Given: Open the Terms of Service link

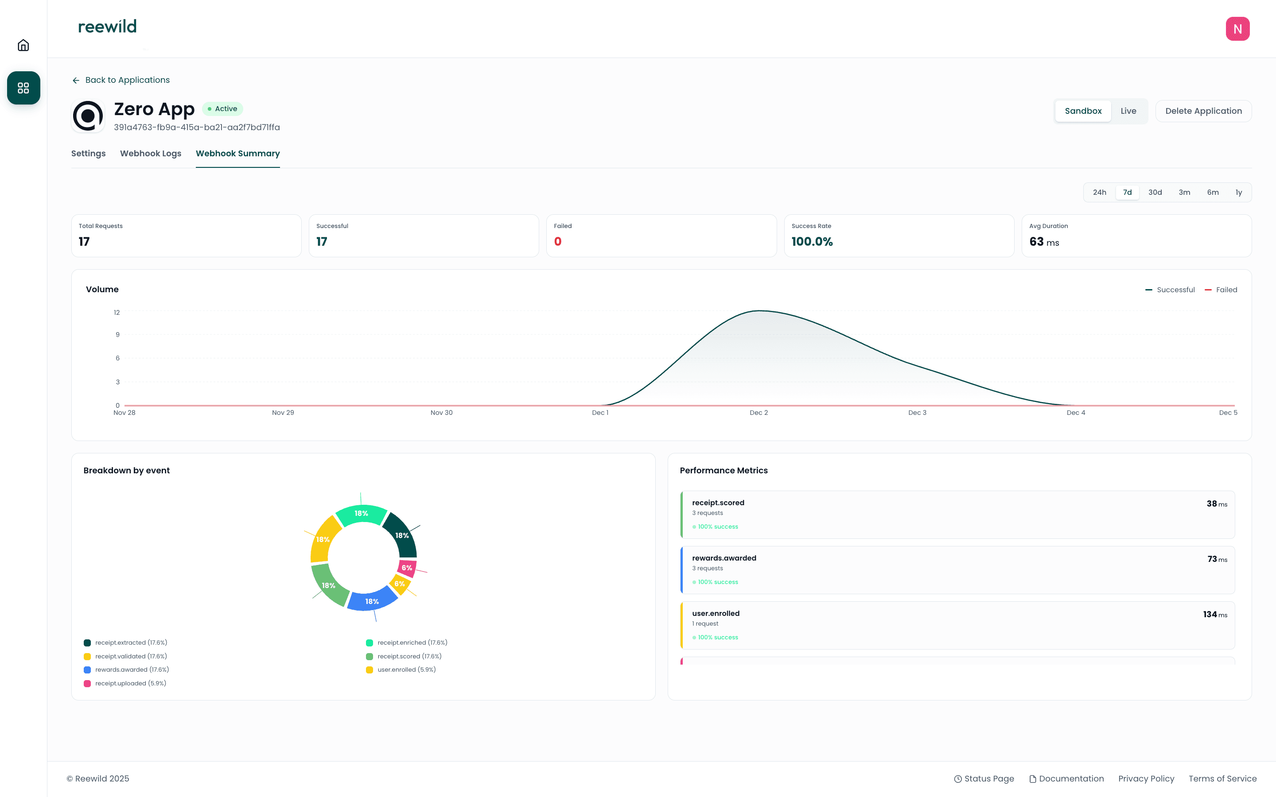Looking at the screenshot, I should [x=1223, y=778].
